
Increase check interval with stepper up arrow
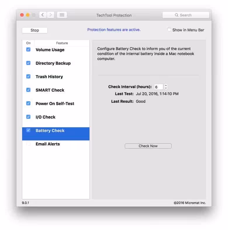pos(166,85)
